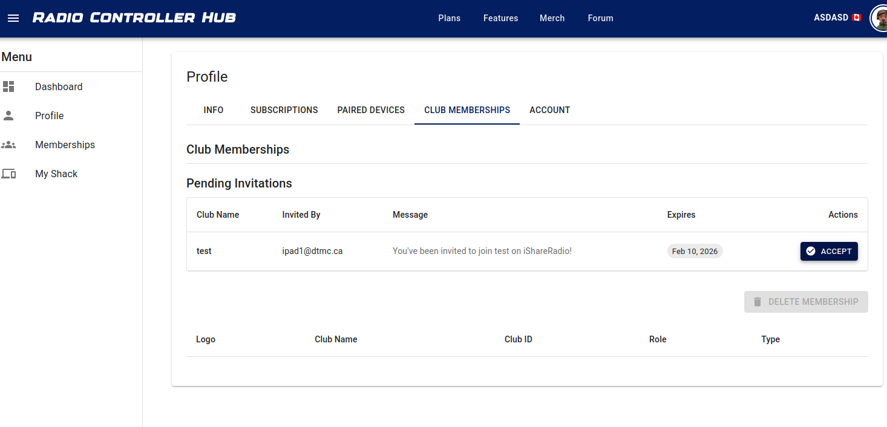The height and width of the screenshot is (427, 887).
Task: Open the hamburger menu icon
Action: point(13,18)
